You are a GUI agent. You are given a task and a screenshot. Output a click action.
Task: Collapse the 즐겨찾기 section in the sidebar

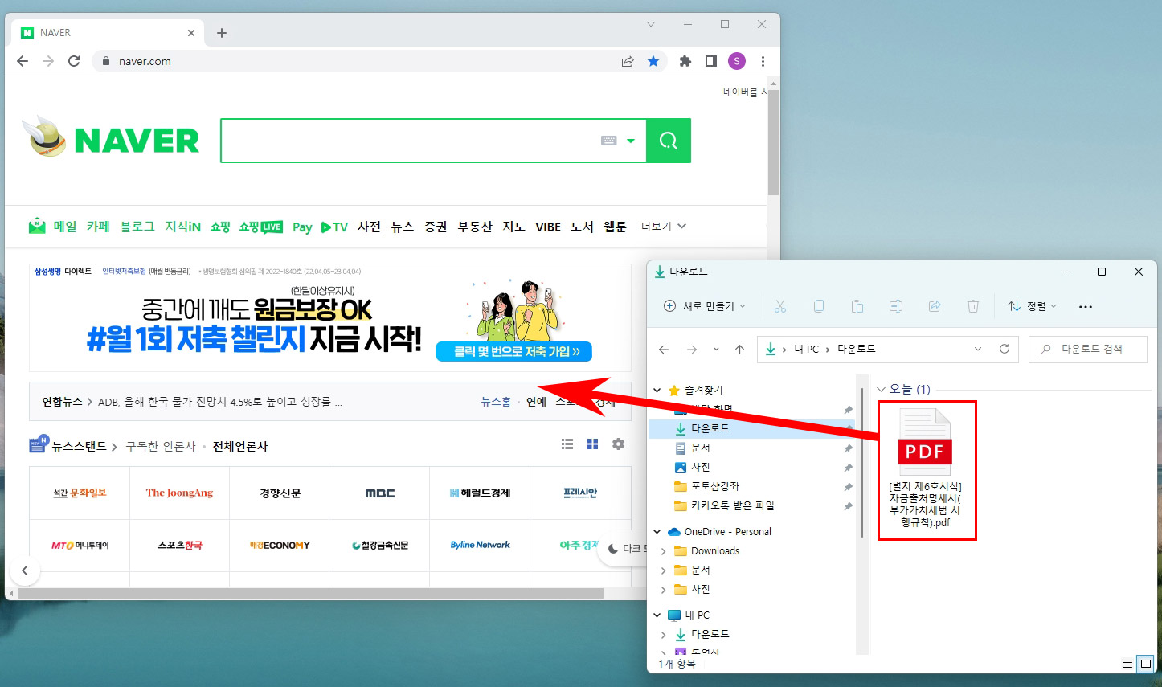pos(657,389)
